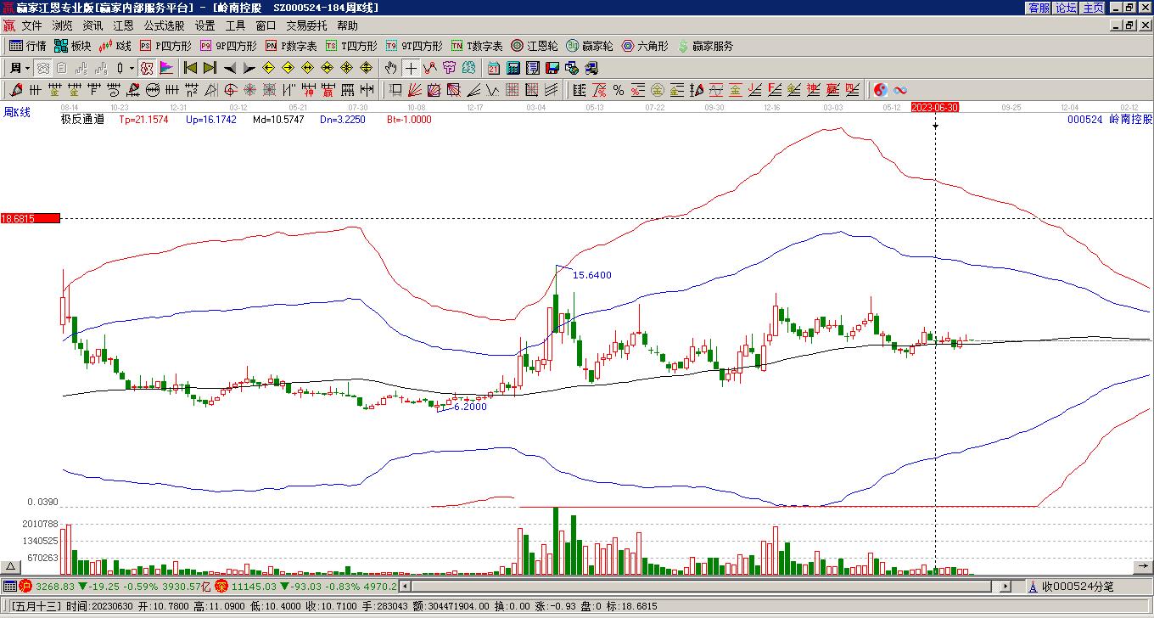Screen dimensions: 1154x618
Task: Open the 行情 market quotes view
Action: [28, 46]
